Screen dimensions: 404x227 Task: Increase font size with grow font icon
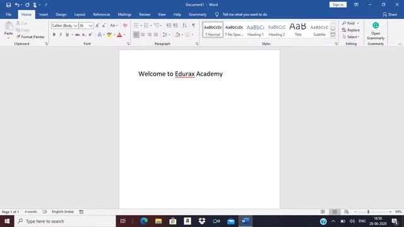97,25
